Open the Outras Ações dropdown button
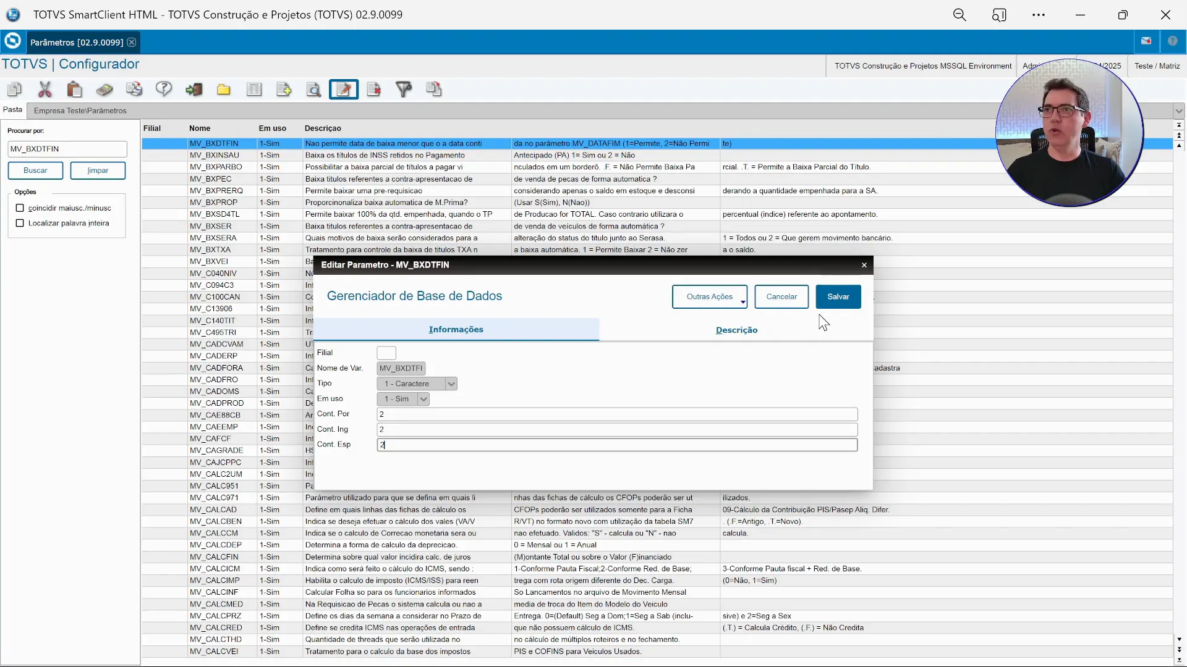Image resolution: width=1187 pixels, height=667 pixels. pyautogui.click(x=710, y=296)
